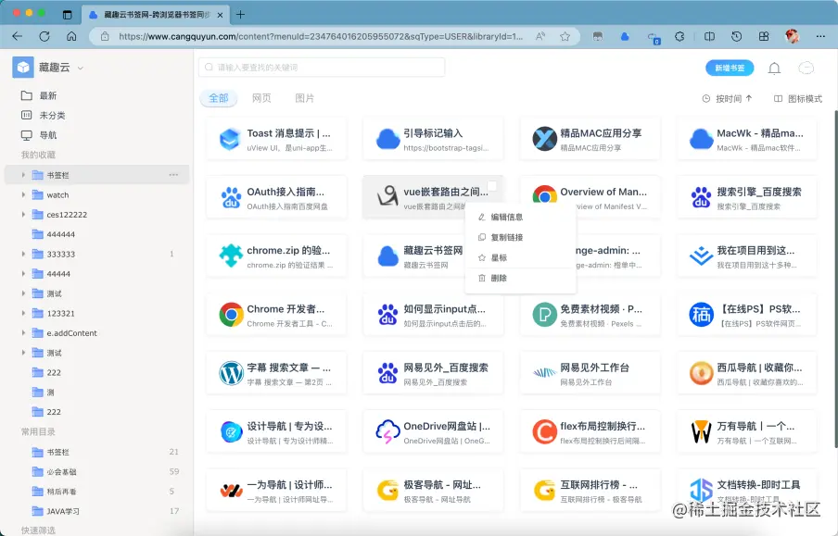Open browser history clock icon

coord(736,36)
